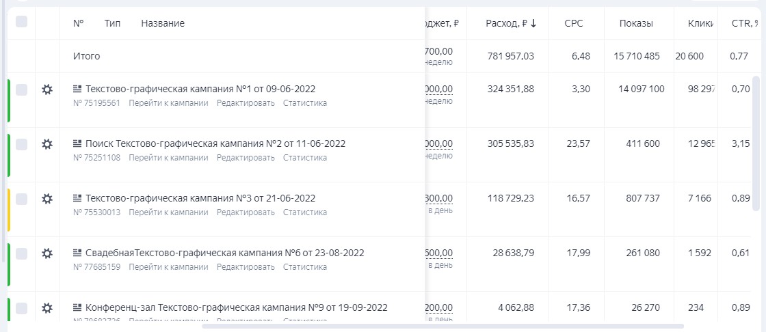Screen dimensions: 766x332
Task: Toggle the select-all campaigns checkbox in header
Action: (x=21, y=22)
